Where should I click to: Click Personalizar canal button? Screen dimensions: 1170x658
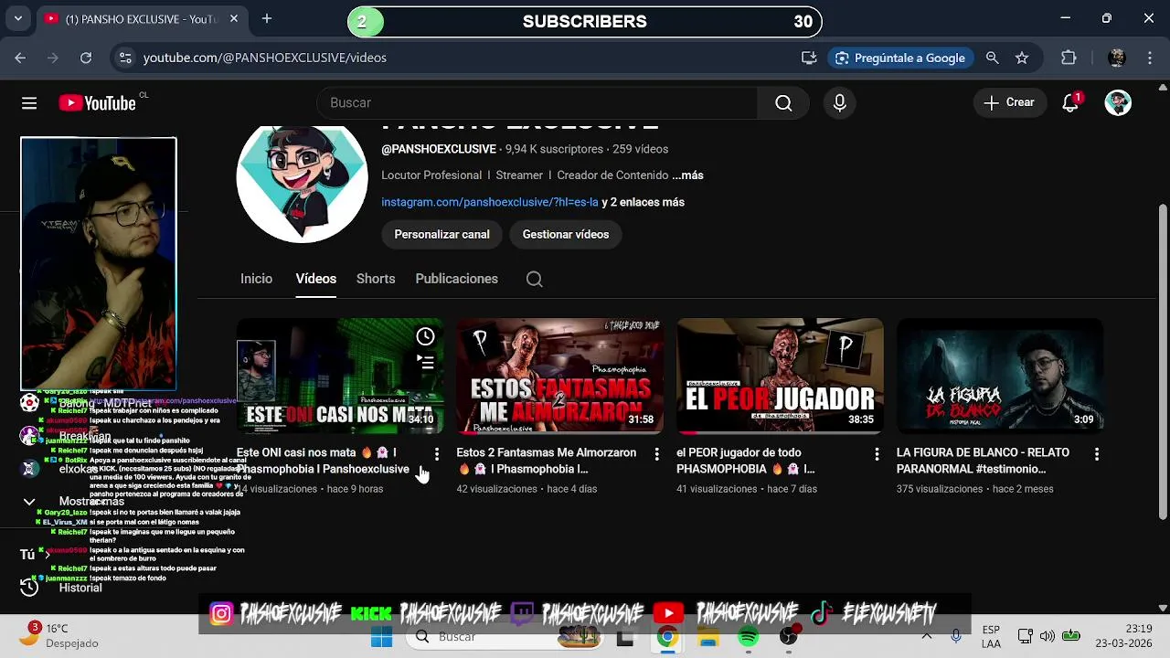tap(441, 235)
